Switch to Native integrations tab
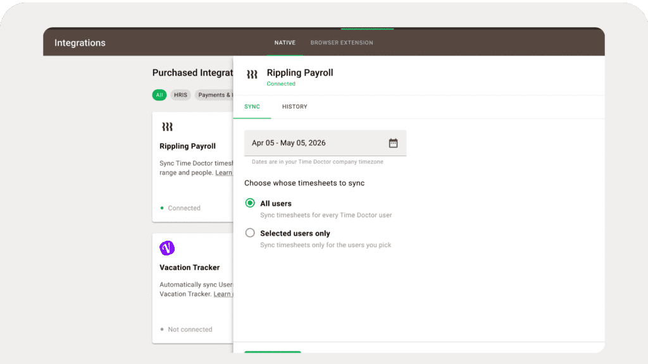 285,42
